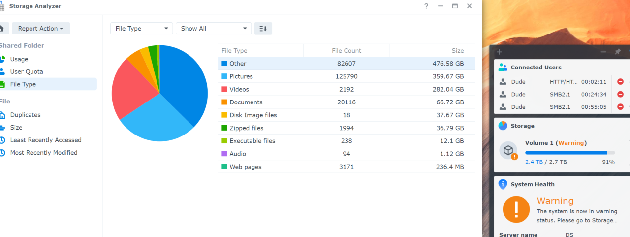Click the Storage widget icon
The image size is (630, 237).
click(503, 126)
